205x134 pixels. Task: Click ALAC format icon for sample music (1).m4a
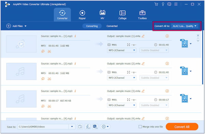(x=184, y=44)
